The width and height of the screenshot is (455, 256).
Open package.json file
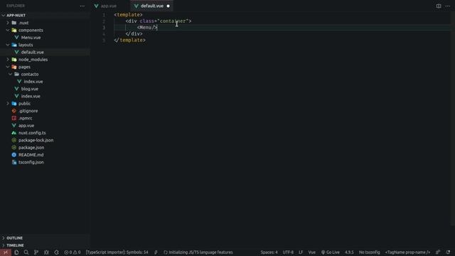[31, 147]
